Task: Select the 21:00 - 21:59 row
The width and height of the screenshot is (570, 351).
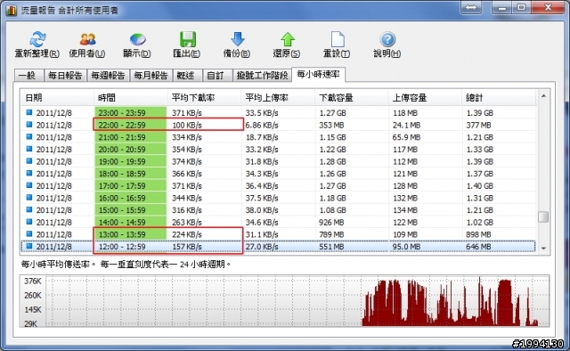Action: click(x=278, y=137)
